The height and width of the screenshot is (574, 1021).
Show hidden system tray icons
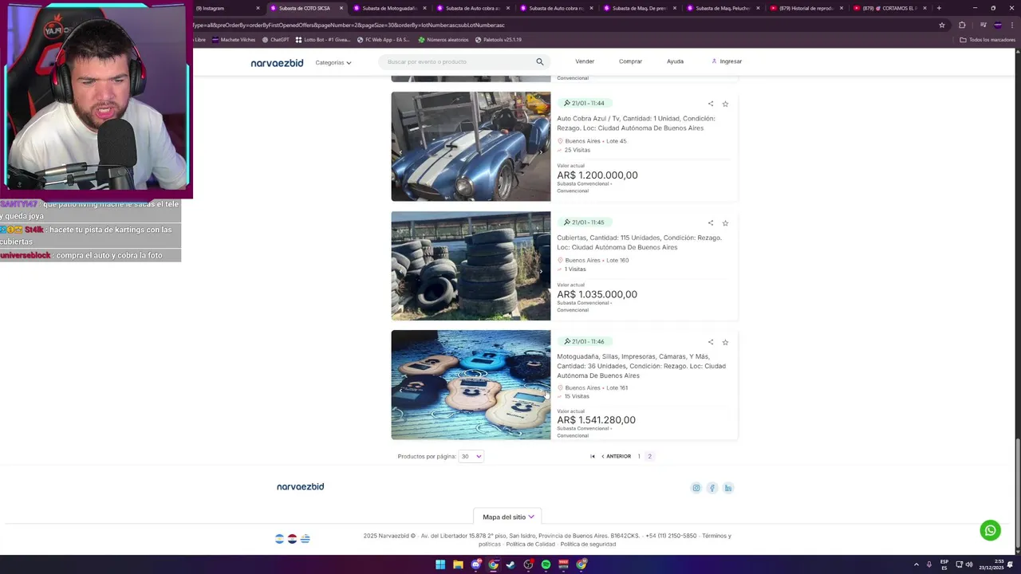pyautogui.click(x=916, y=564)
